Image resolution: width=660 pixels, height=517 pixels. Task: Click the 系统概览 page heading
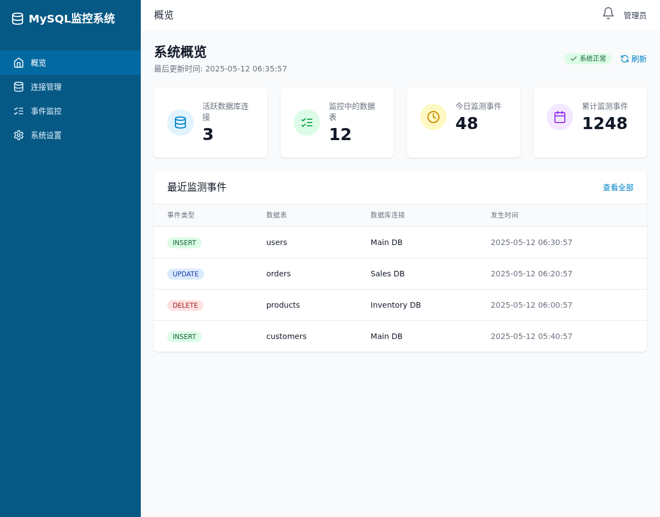pos(180,52)
